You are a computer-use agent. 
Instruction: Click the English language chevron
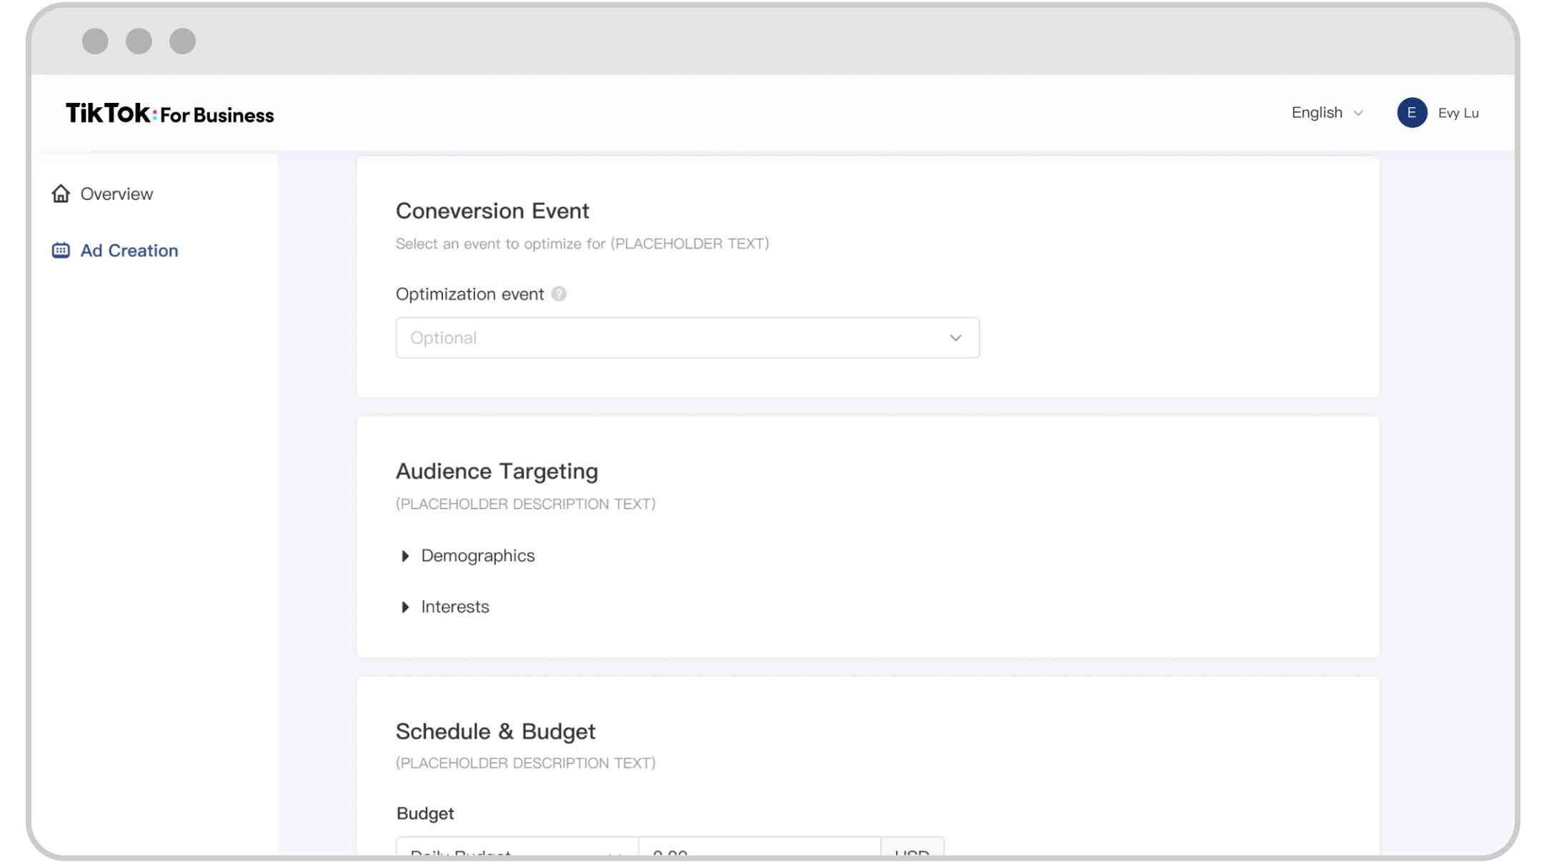(1358, 113)
